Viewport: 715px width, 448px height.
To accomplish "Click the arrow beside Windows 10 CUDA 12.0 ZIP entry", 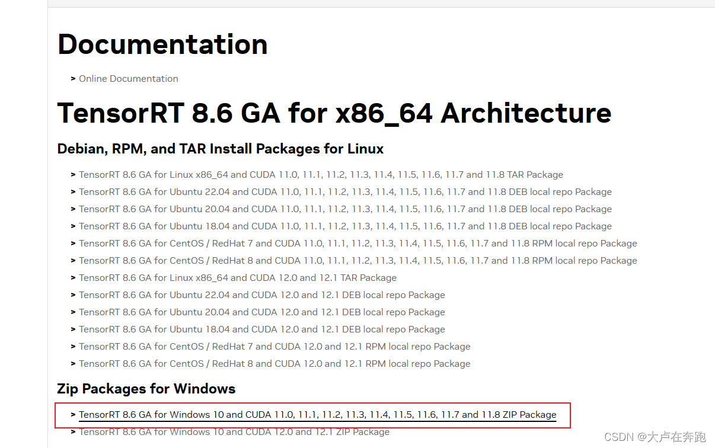I will pyautogui.click(x=72, y=431).
